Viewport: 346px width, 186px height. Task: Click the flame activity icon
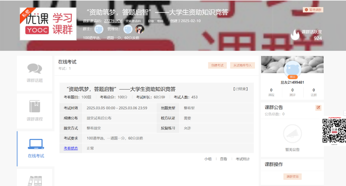point(295,35)
